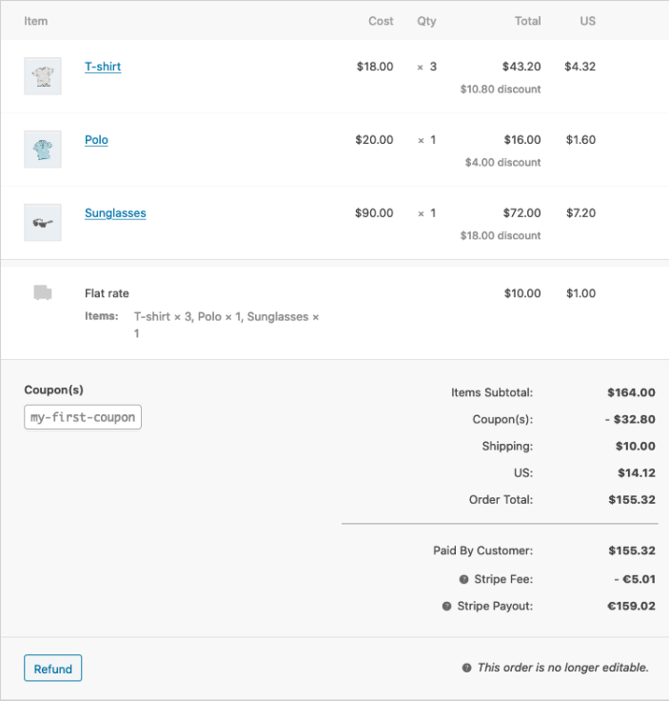Click the T-shirt total $43.20
The image size is (669, 701).
coord(521,67)
